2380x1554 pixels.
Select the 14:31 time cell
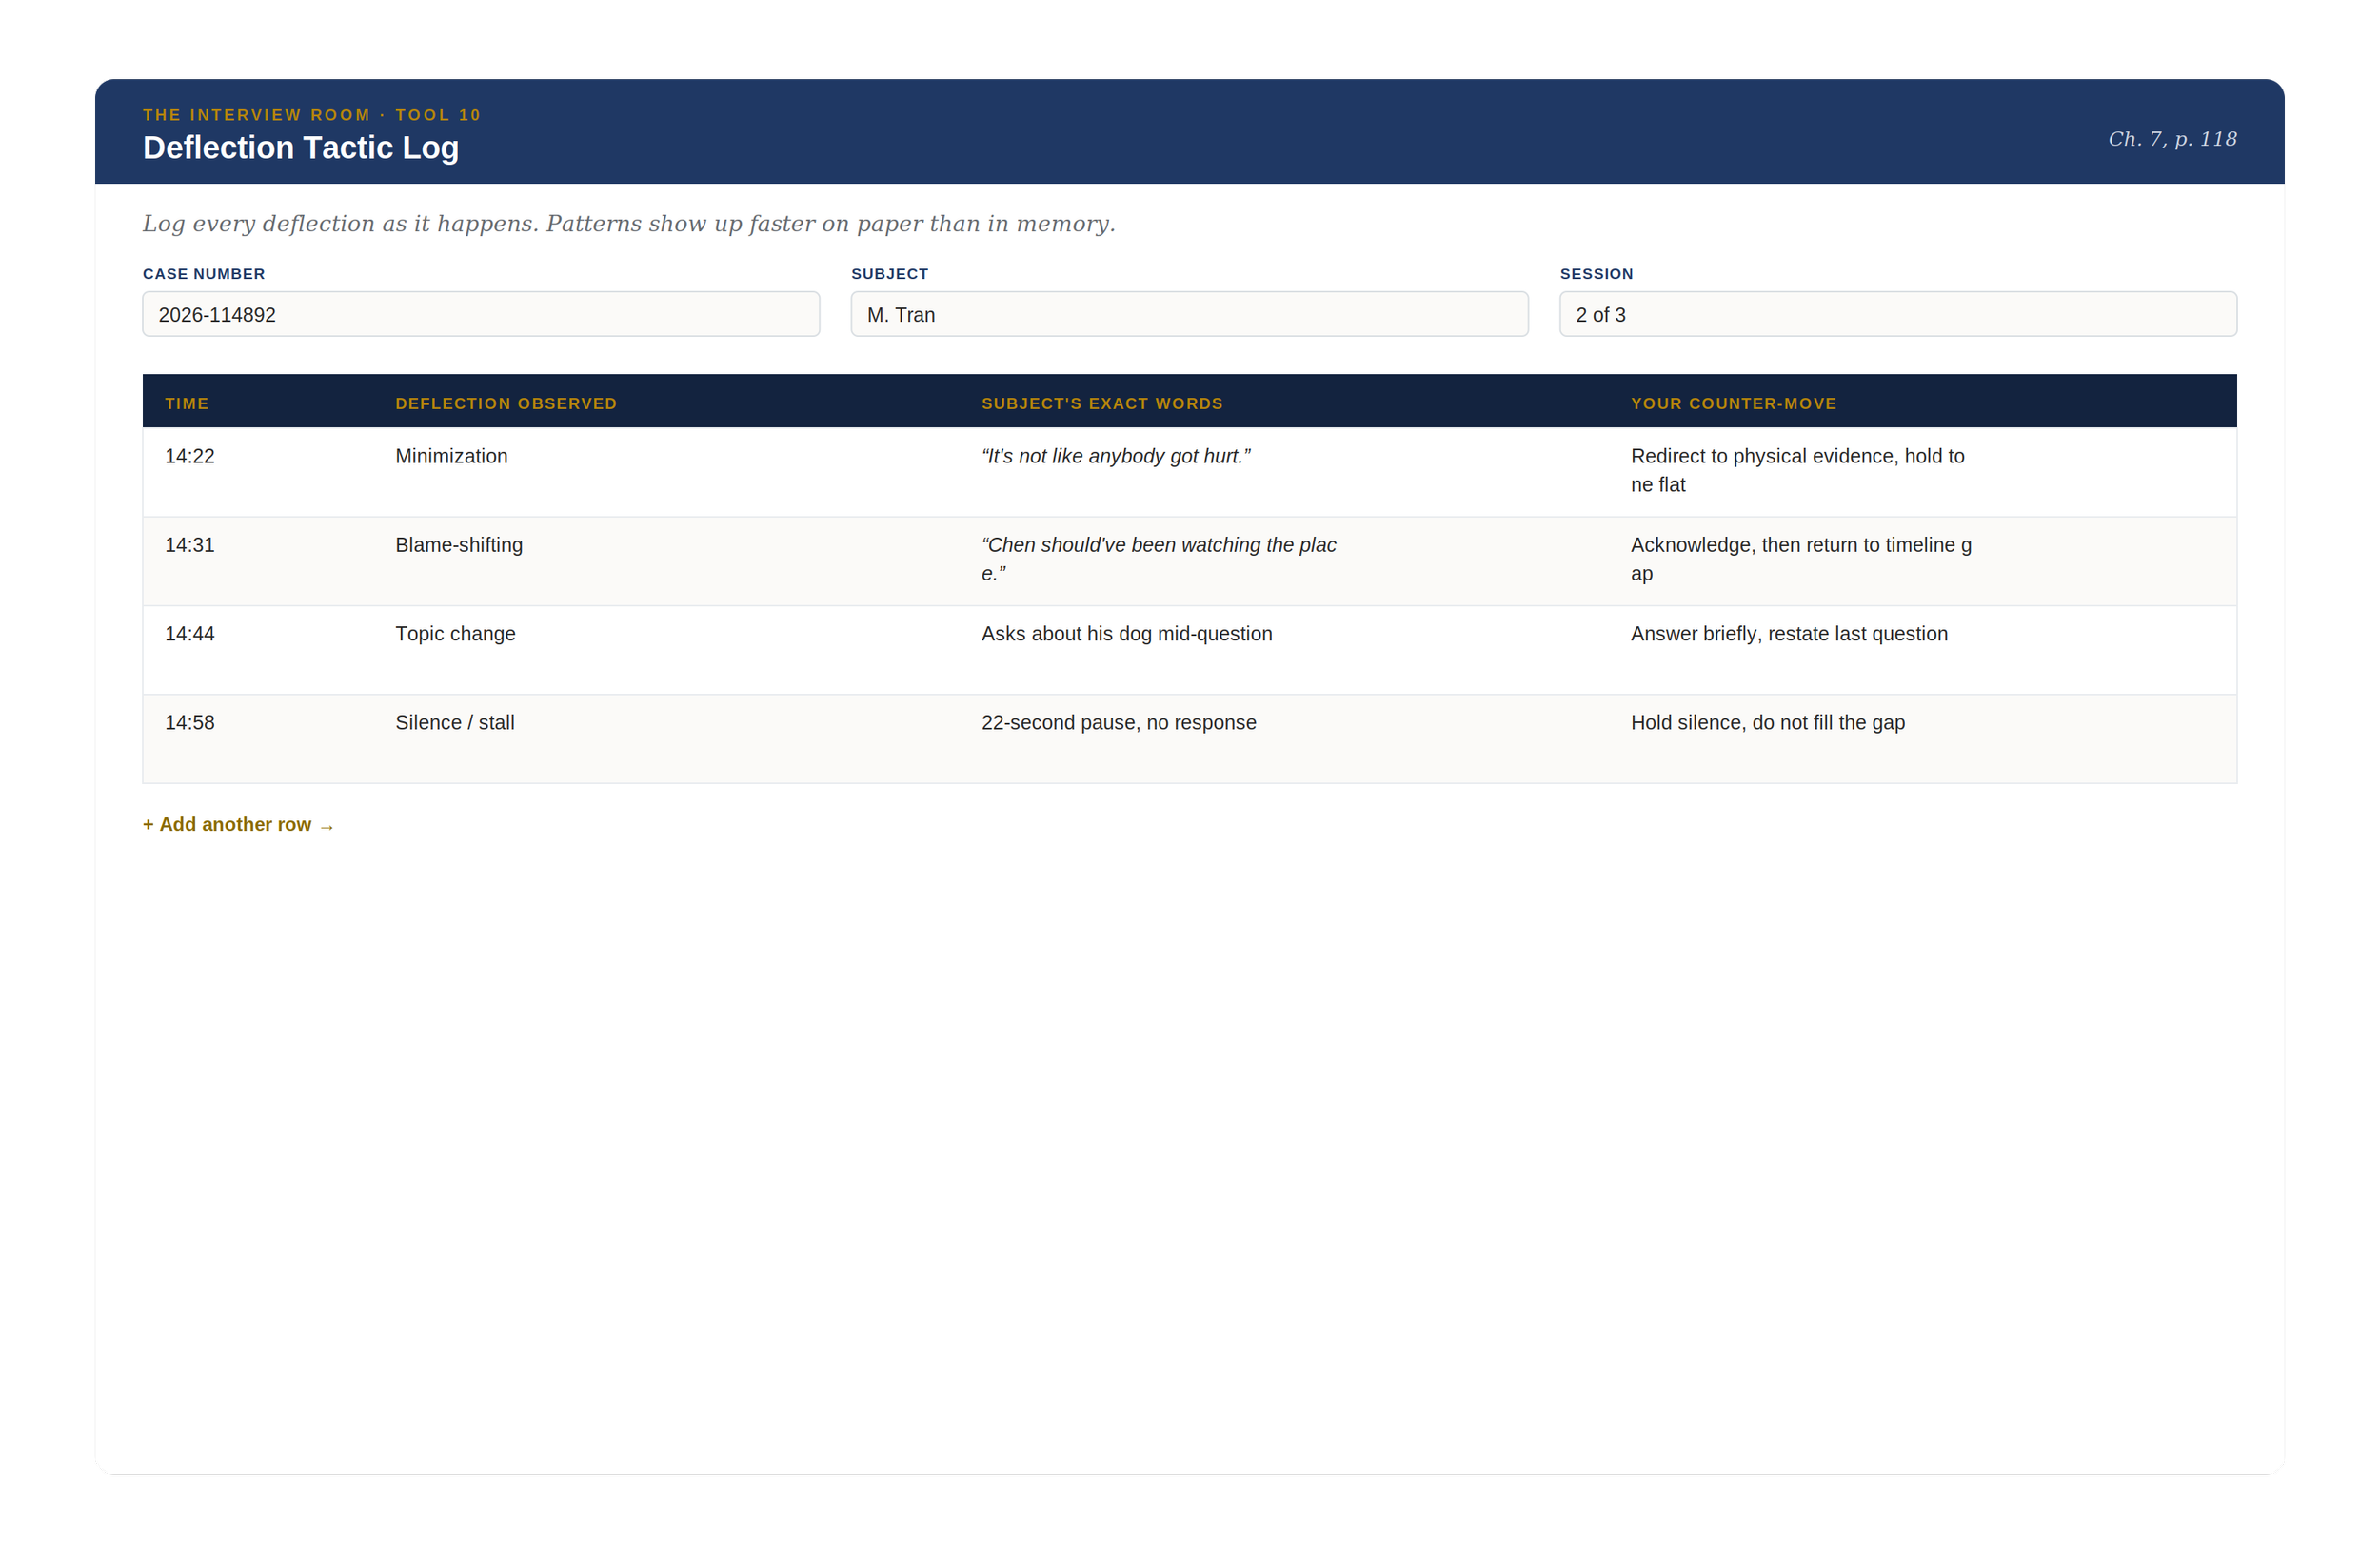tap(190, 544)
